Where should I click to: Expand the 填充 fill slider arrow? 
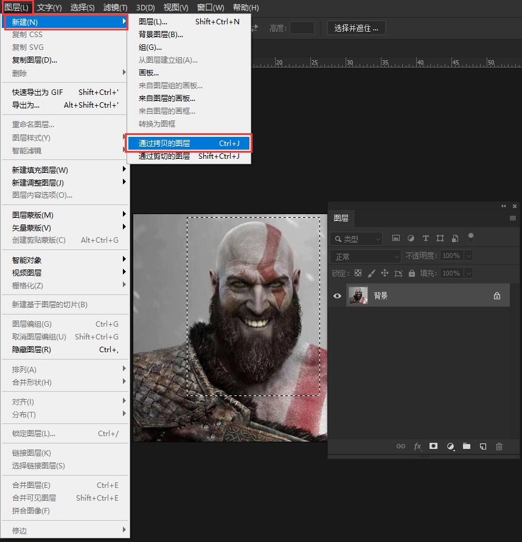(468, 273)
